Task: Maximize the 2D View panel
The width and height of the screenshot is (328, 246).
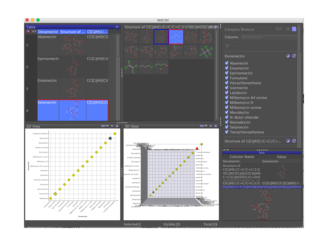Action: (x=112, y=126)
